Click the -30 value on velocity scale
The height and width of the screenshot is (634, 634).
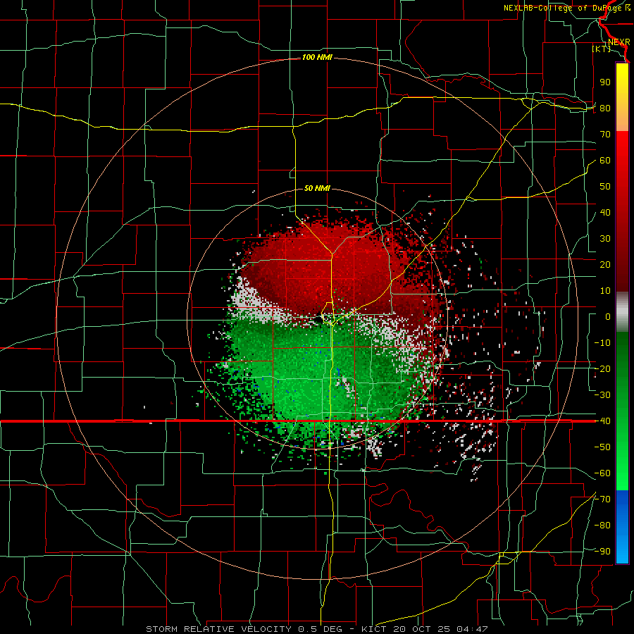602,395
